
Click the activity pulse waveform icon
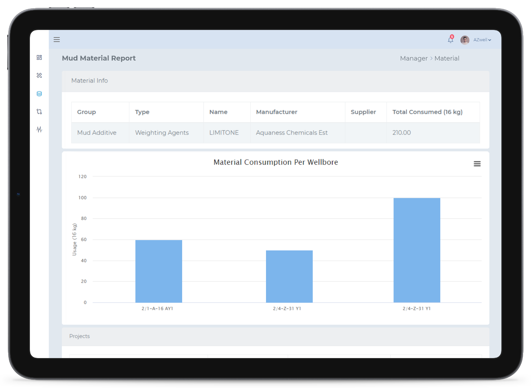[39, 129]
